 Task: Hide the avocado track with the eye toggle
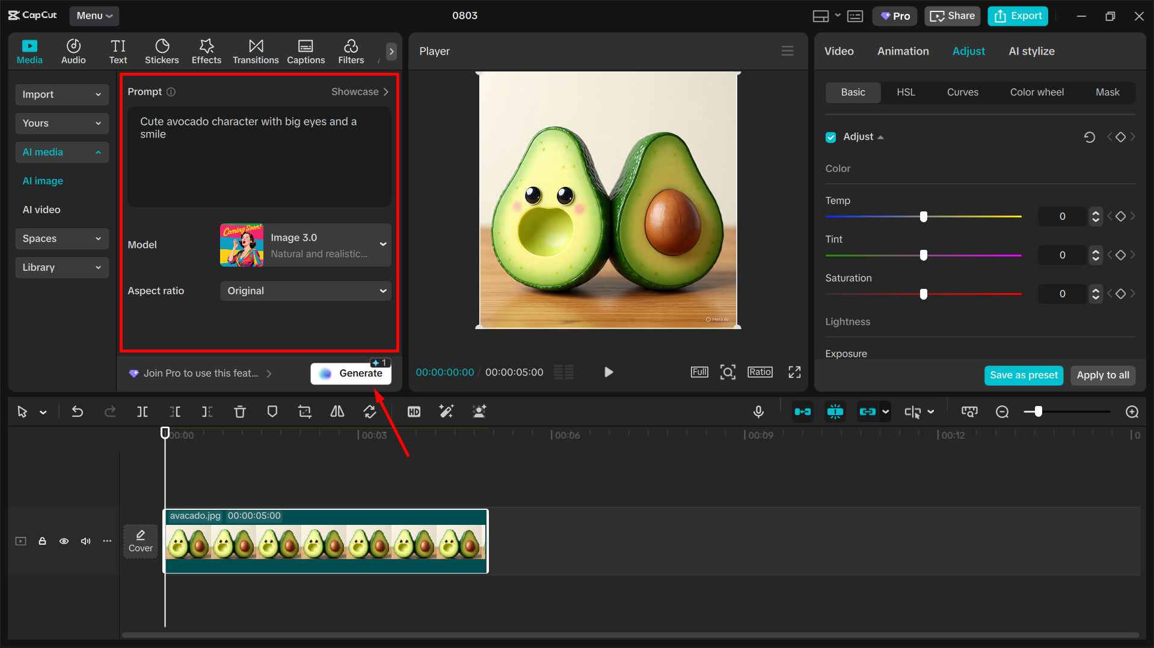64,541
